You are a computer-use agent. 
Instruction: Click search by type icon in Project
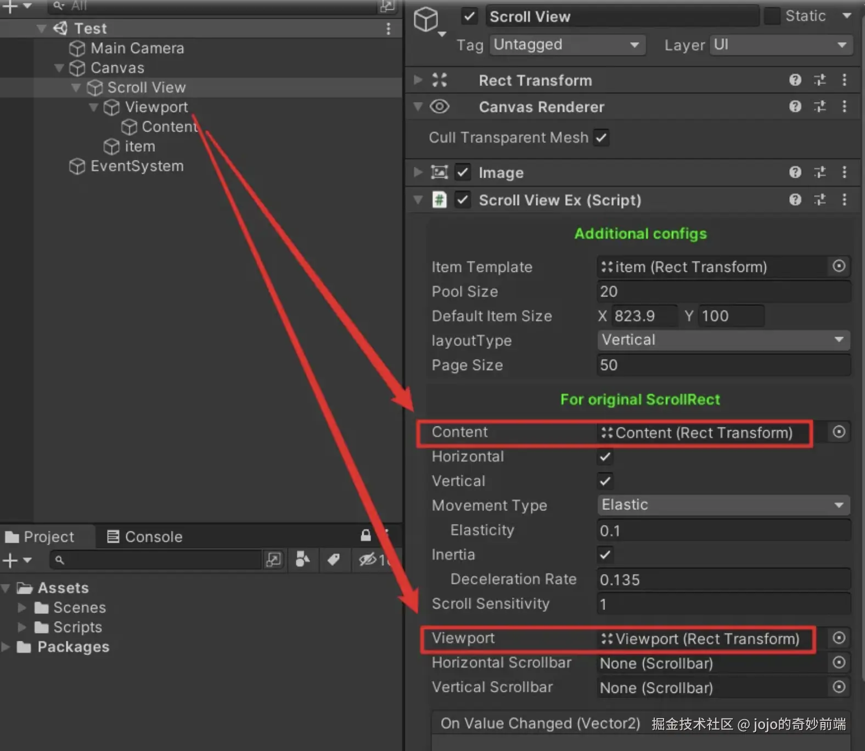point(302,560)
